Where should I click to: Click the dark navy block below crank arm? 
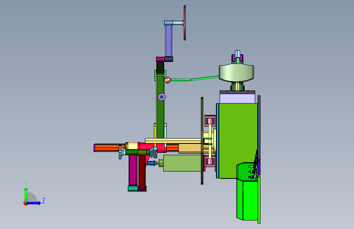(x=169, y=59)
